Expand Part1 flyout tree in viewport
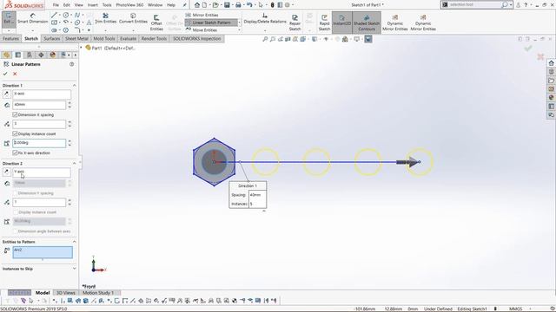 point(81,48)
